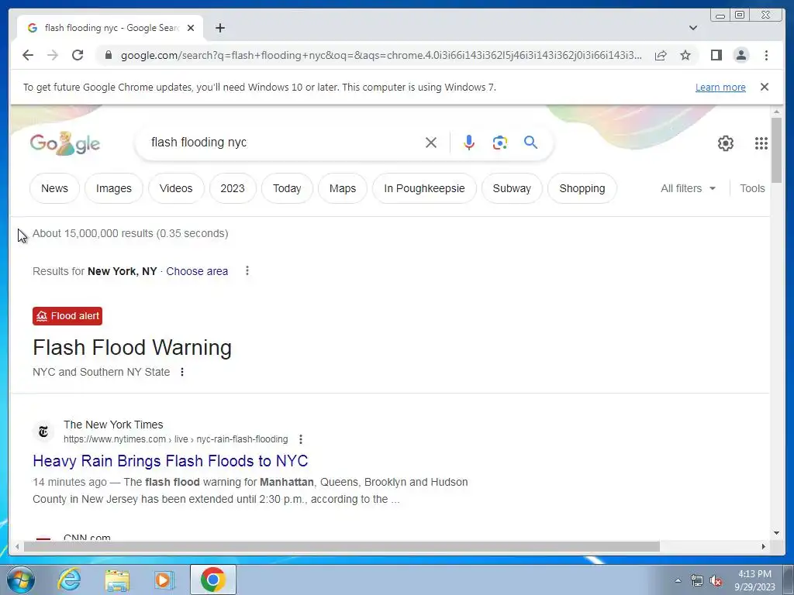This screenshot has height=595, width=794.
Task: Click the muted volume tray icon
Action: tap(716, 580)
